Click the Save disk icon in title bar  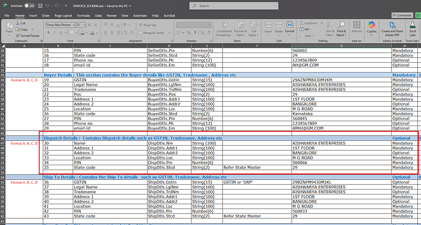(x=40, y=5)
